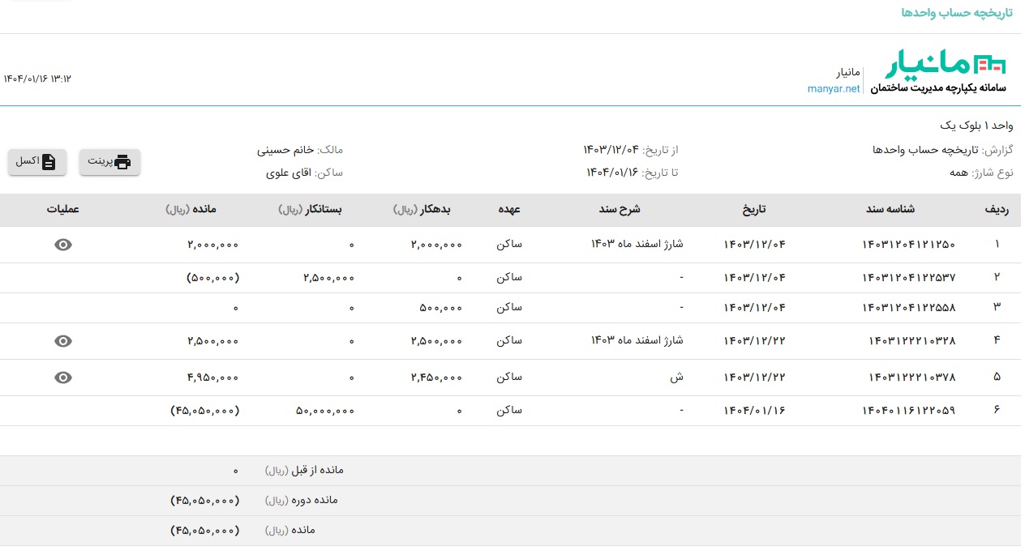This screenshot has width=1025, height=555.
Task: Click the view eye icon in row ۱
Action: (63, 245)
